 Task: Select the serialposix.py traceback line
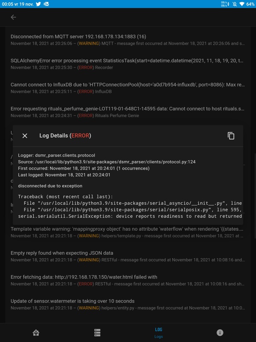coord(133,209)
